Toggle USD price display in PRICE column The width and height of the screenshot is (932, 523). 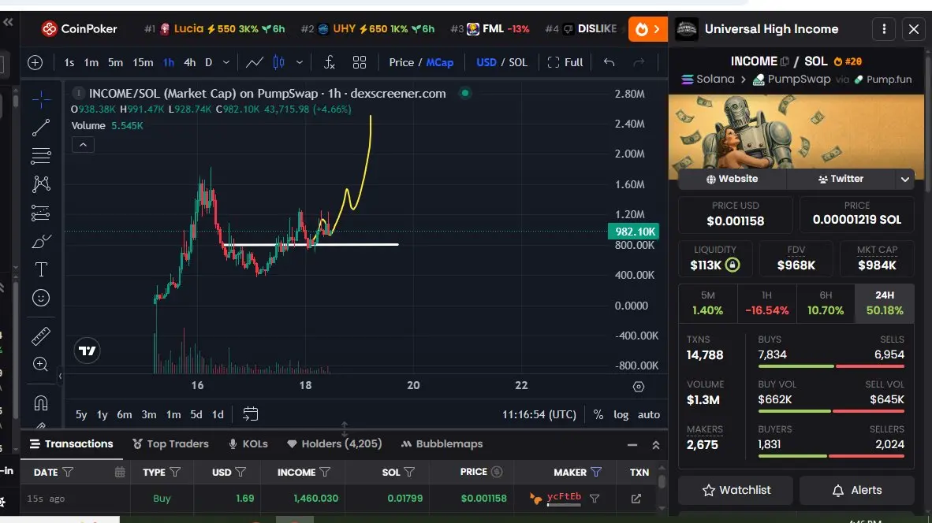pos(497,472)
